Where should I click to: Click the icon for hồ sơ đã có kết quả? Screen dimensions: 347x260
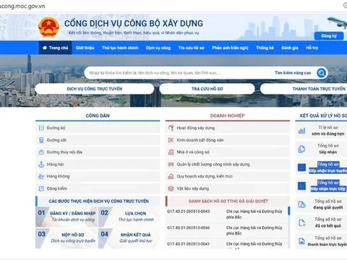tap(301, 222)
